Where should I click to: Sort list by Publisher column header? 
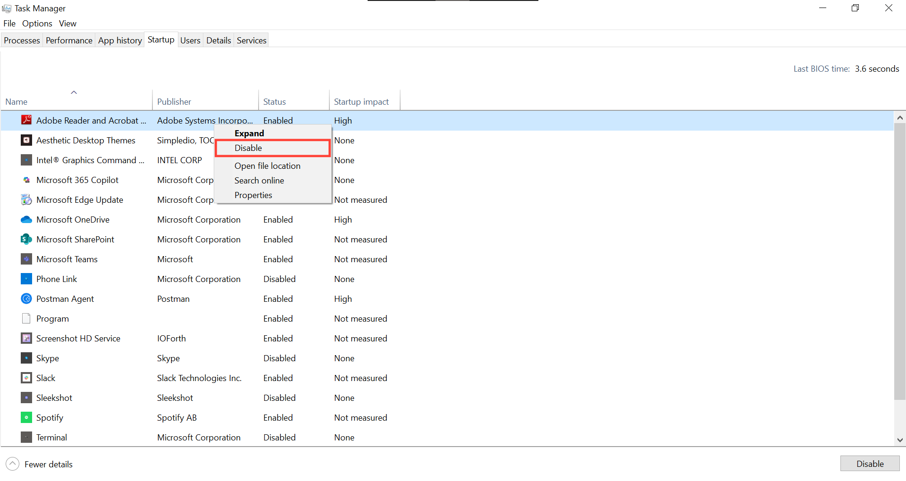point(205,100)
